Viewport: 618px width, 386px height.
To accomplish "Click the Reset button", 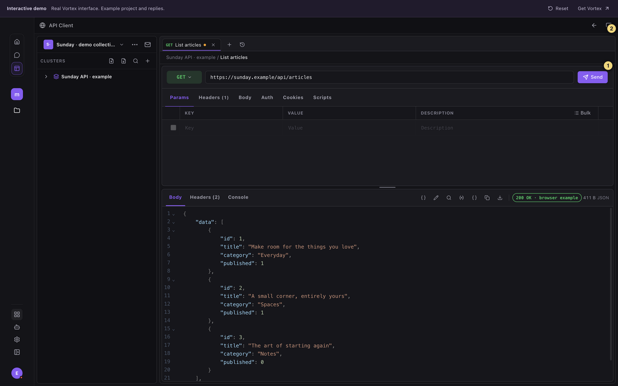I will [x=558, y=8].
